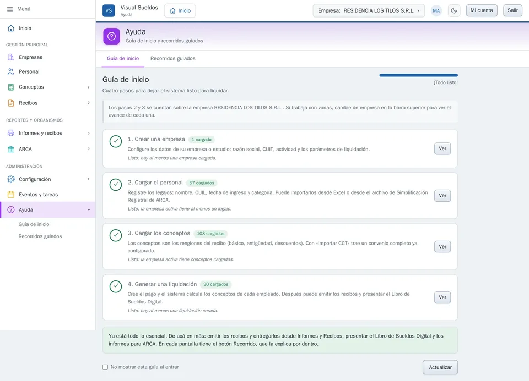Select the Guía de inicio tab
Image resolution: width=529 pixels, height=381 pixels.
(x=123, y=59)
